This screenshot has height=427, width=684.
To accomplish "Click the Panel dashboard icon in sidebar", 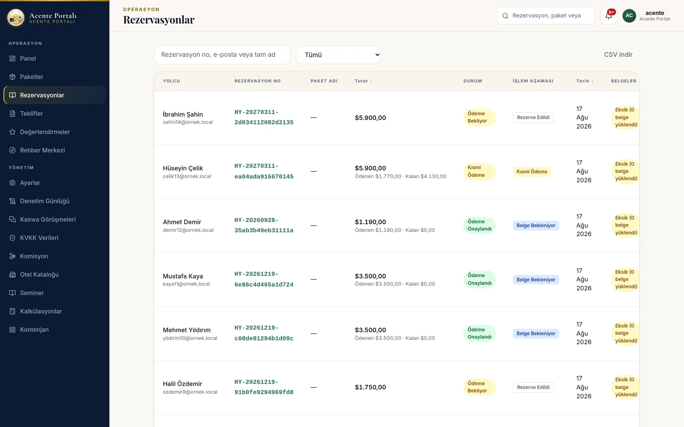I will click(12, 58).
